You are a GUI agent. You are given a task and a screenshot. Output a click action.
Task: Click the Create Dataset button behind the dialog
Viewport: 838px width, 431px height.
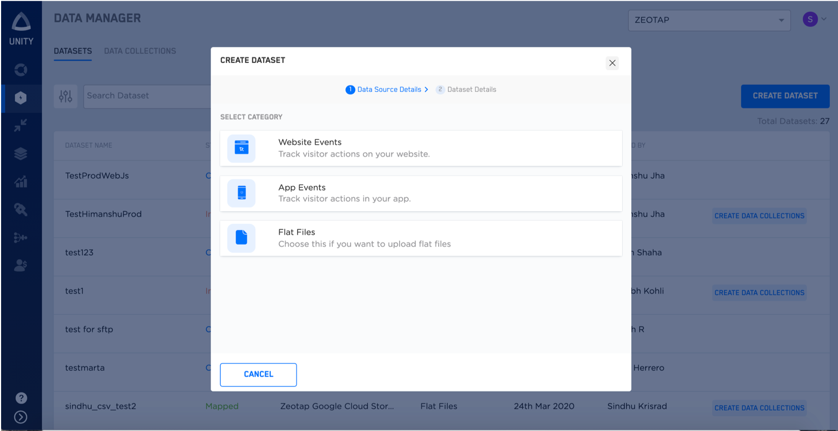coord(785,96)
